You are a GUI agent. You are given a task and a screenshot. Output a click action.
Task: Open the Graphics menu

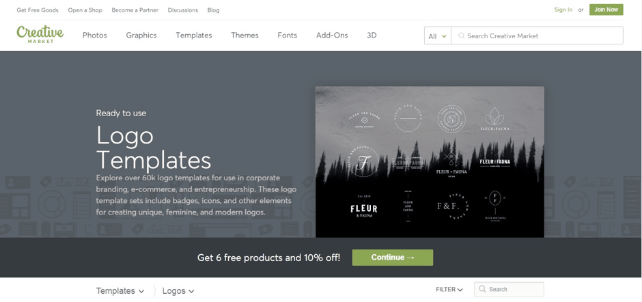141,36
